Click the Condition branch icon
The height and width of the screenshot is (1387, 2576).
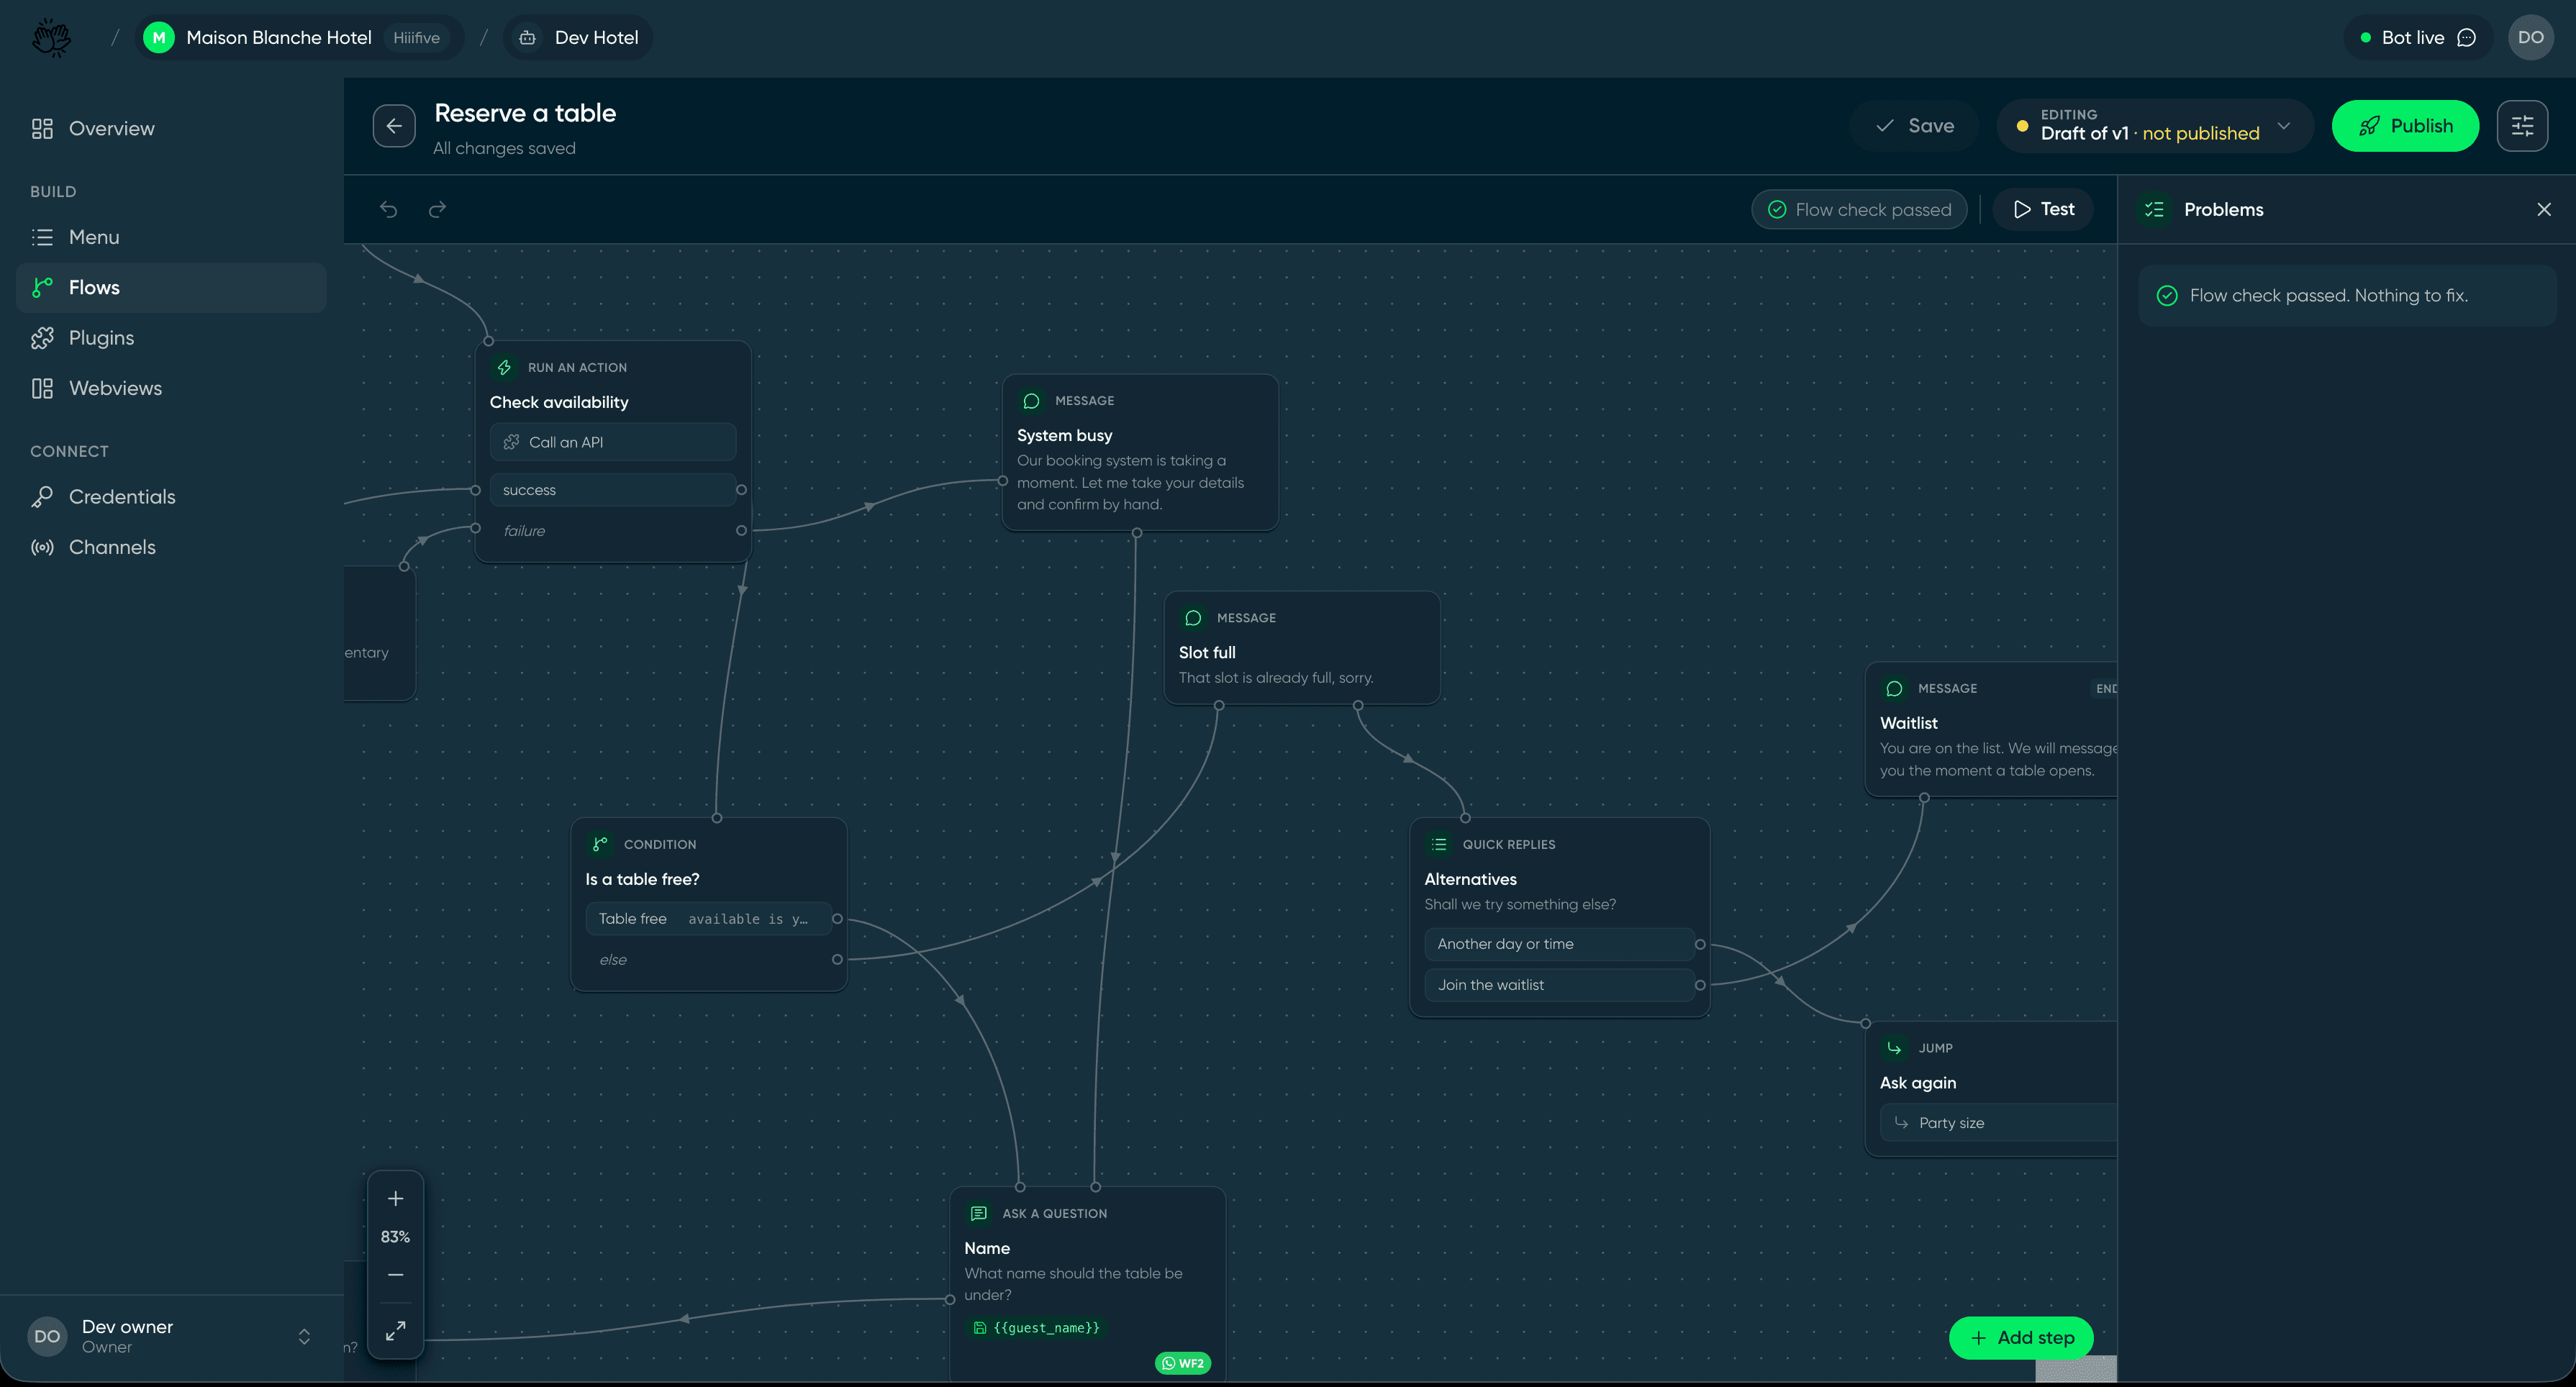click(x=600, y=845)
